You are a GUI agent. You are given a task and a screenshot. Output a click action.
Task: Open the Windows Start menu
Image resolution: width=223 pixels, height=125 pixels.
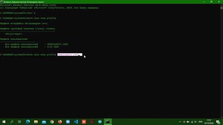4,122
